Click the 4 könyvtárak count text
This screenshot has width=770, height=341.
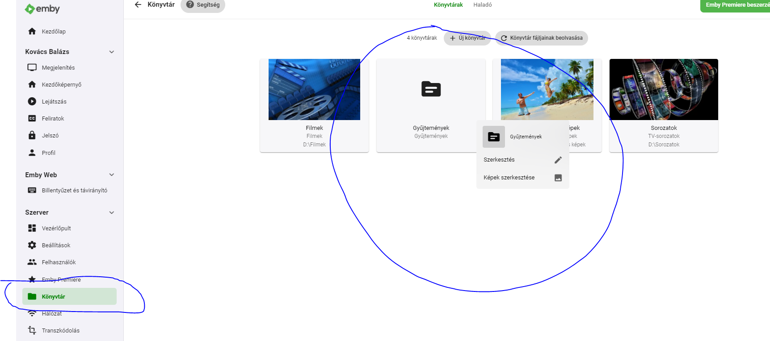pyautogui.click(x=422, y=38)
